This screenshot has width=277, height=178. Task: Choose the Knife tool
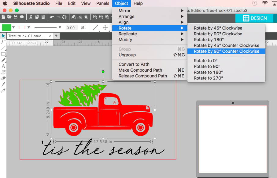coord(3,84)
